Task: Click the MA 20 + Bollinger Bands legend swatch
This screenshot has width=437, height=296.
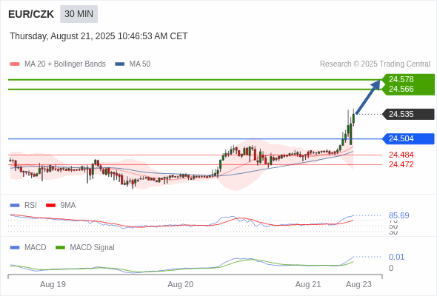Action: [15, 64]
